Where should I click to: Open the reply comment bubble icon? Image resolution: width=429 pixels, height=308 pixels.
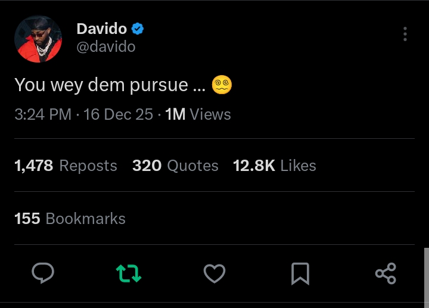pyautogui.click(x=43, y=273)
